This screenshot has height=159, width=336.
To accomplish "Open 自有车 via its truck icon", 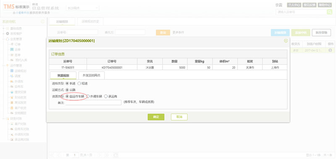I will tap(12, 87).
